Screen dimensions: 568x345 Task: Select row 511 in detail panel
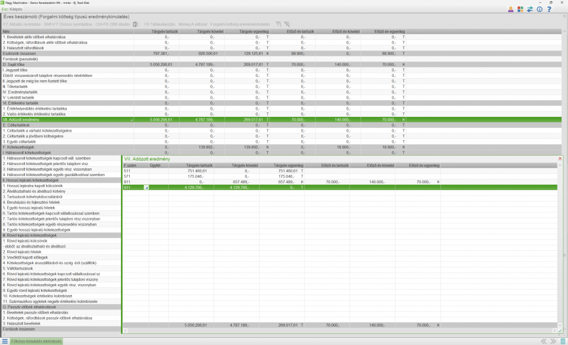[340, 171]
